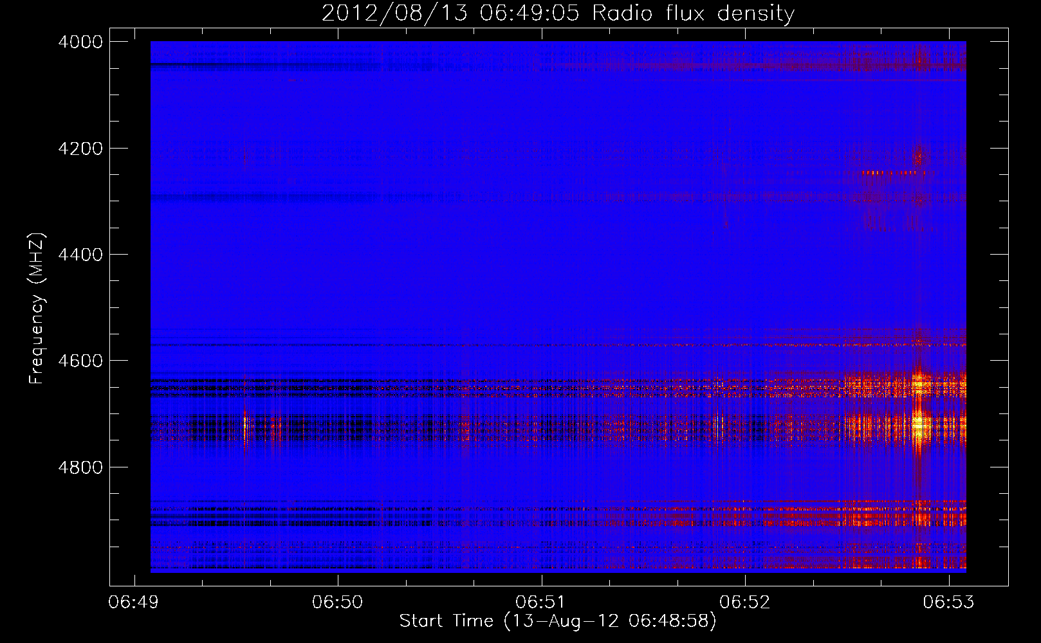The width and height of the screenshot is (1041, 643).
Task: Select the 4800 frequency tick label
Action: [80, 467]
